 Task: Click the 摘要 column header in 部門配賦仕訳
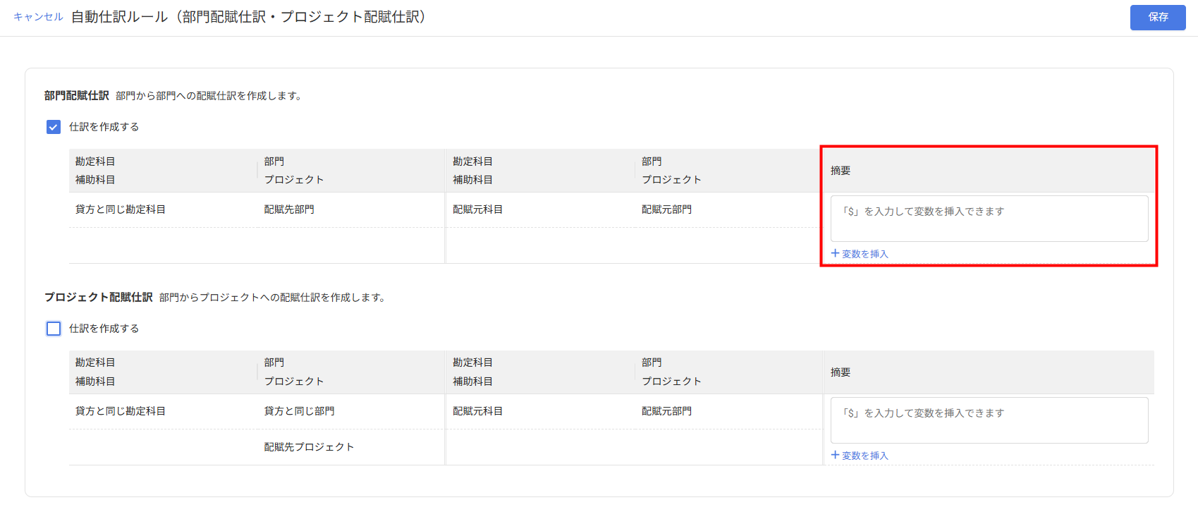pyautogui.click(x=841, y=171)
